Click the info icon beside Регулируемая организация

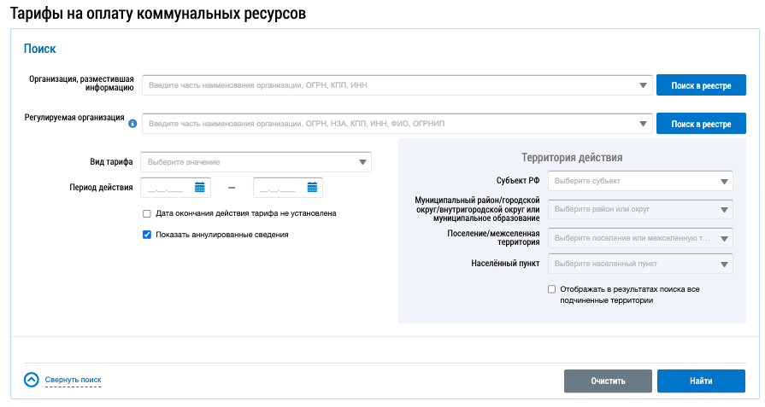[x=132, y=124]
